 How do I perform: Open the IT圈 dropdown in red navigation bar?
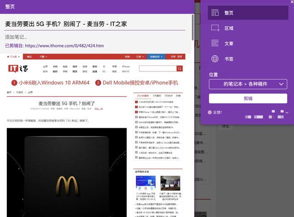pos(43,57)
